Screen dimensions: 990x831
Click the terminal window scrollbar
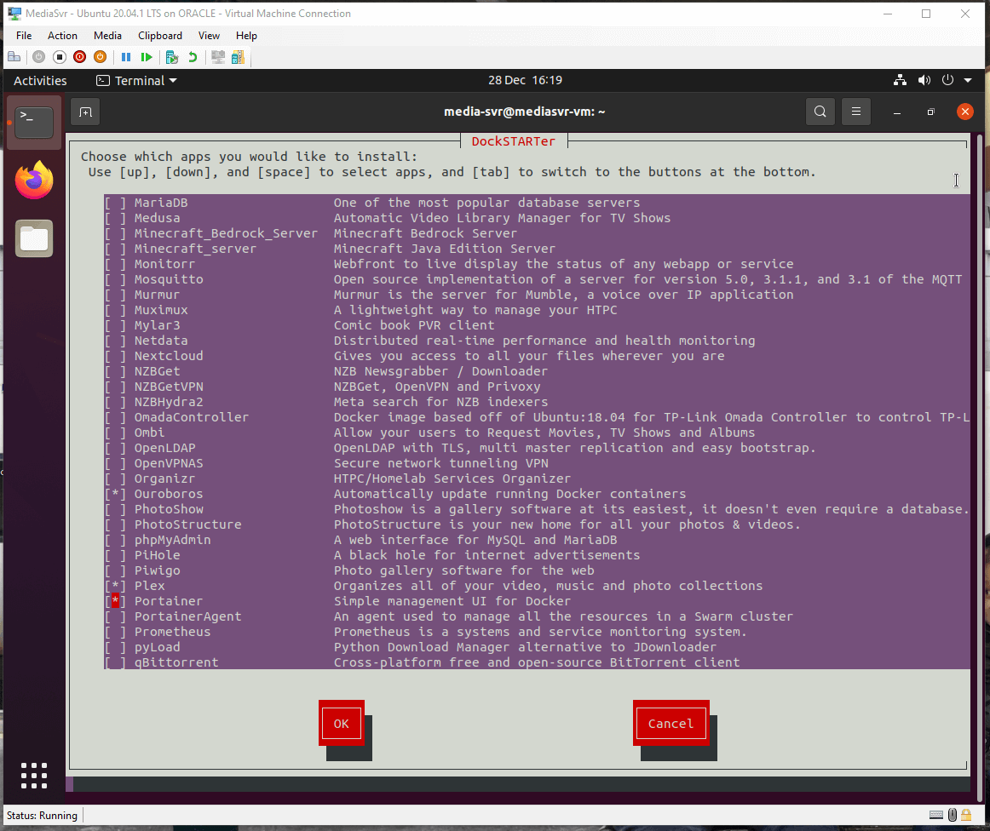[x=979, y=467]
